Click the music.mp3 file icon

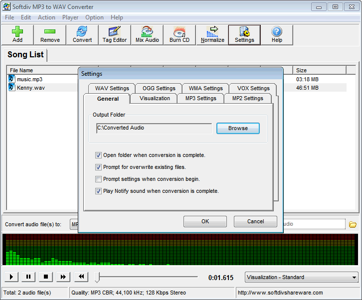pos(11,79)
